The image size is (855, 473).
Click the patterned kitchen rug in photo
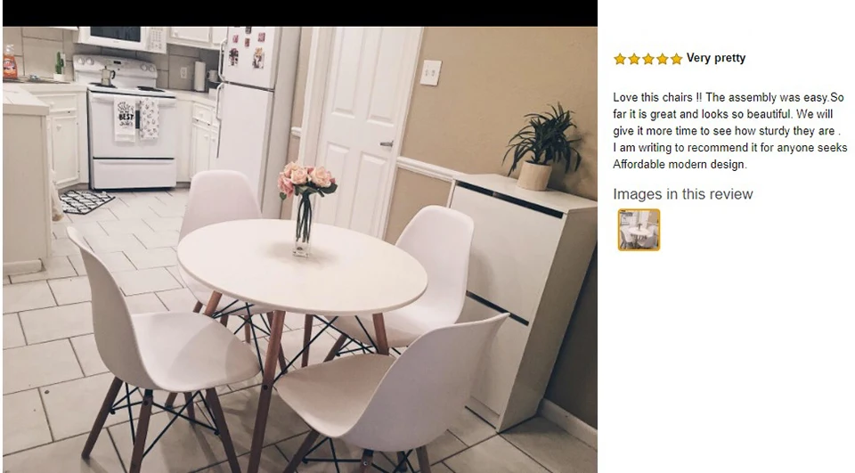86,200
